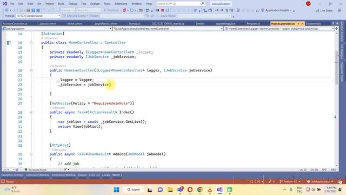Image resolution: width=346 pixels, height=195 pixels.
Task: Open the Disassembly tab
Action: coord(314,23)
